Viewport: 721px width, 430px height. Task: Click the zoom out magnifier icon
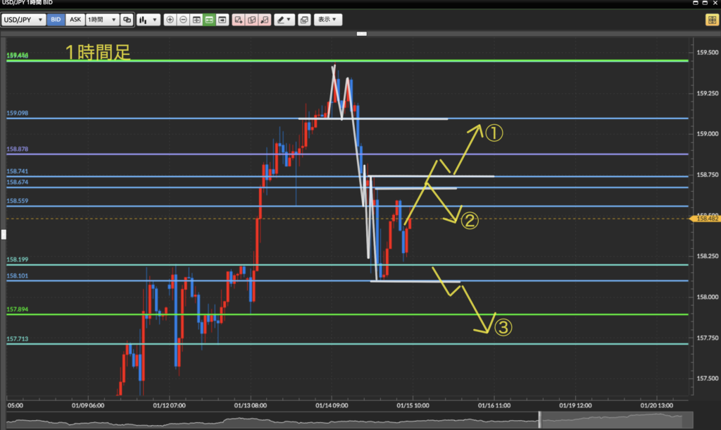pyautogui.click(x=183, y=20)
